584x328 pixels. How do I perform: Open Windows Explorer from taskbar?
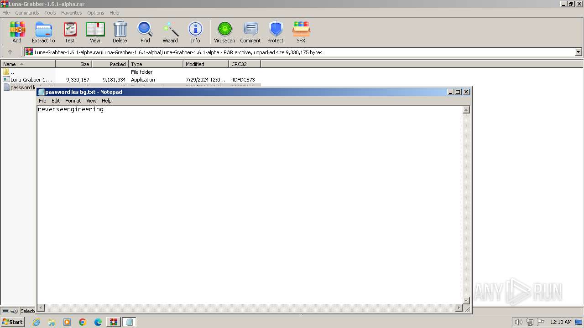pyautogui.click(x=52, y=322)
